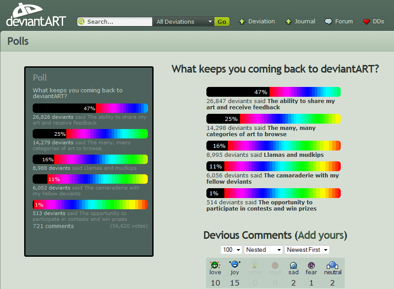
Task: Select the fear emoticon
Action: [311, 265]
